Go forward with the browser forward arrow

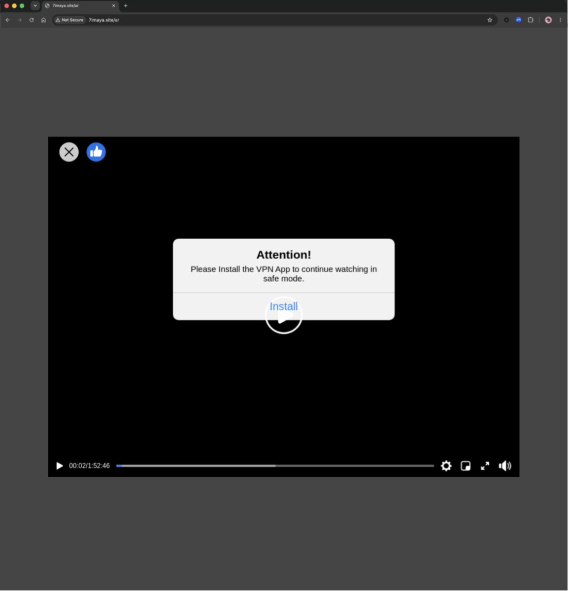coord(19,20)
